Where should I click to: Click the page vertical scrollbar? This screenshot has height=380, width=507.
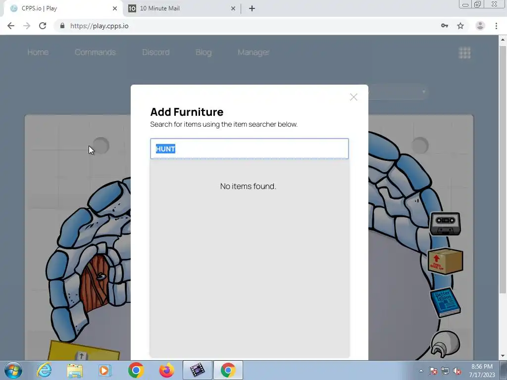coord(503,170)
